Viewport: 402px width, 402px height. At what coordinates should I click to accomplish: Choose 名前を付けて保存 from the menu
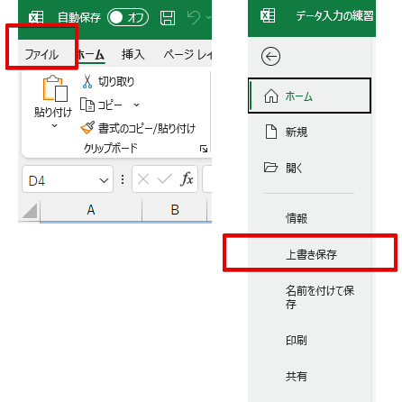tap(309, 297)
